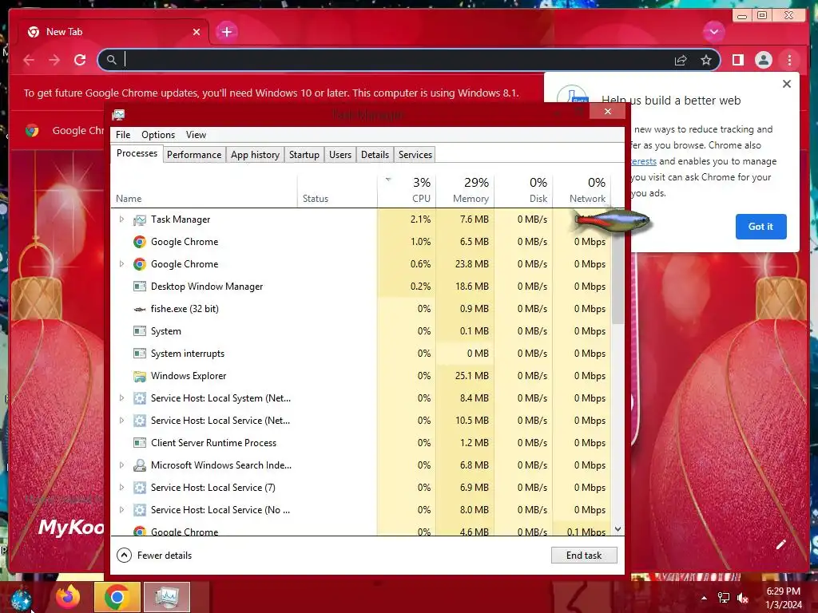Expand Service Host: Local Service (Net... row
The image size is (818, 613).
point(121,421)
